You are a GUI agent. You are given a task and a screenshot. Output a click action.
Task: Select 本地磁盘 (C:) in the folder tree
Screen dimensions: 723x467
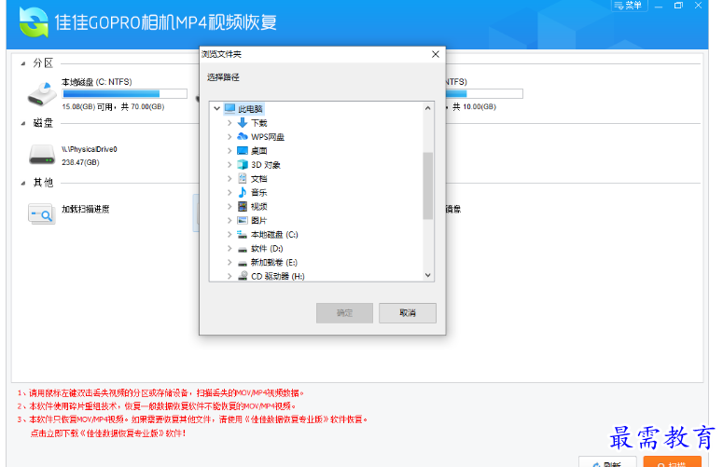(274, 234)
